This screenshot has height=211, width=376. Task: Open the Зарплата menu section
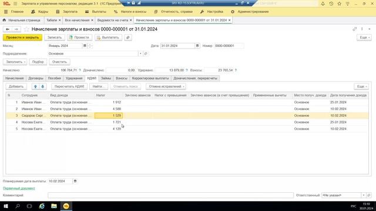66,12
